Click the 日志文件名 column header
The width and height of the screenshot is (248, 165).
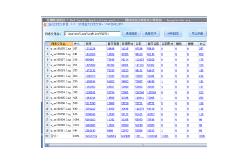[x=58, y=43]
